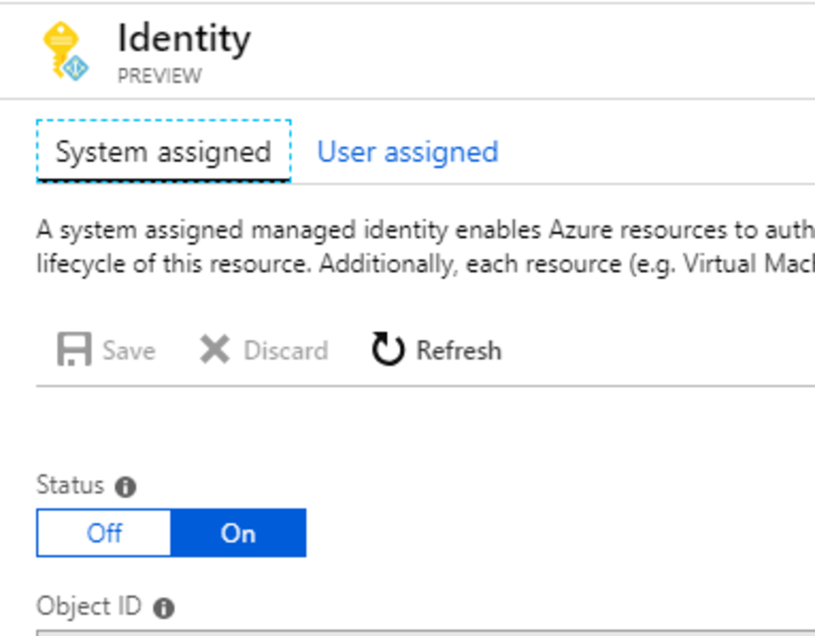Image resolution: width=815 pixels, height=636 pixels.
Task: Open the Object ID info icon
Action: [164, 607]
